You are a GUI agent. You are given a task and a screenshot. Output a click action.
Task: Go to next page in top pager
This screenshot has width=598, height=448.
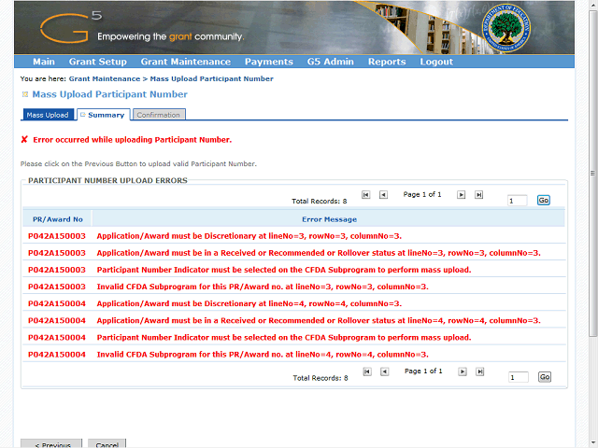coord(461,195)
